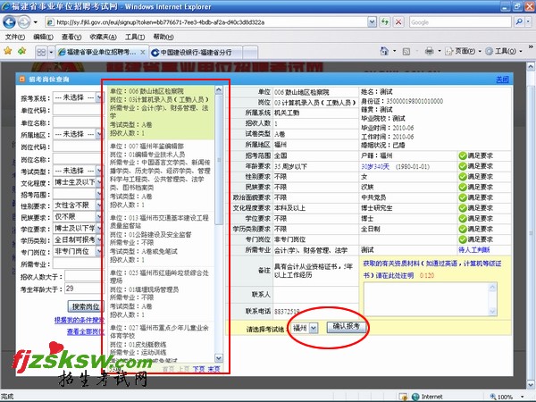Click the 确认报考 button

tap(346, 327)
